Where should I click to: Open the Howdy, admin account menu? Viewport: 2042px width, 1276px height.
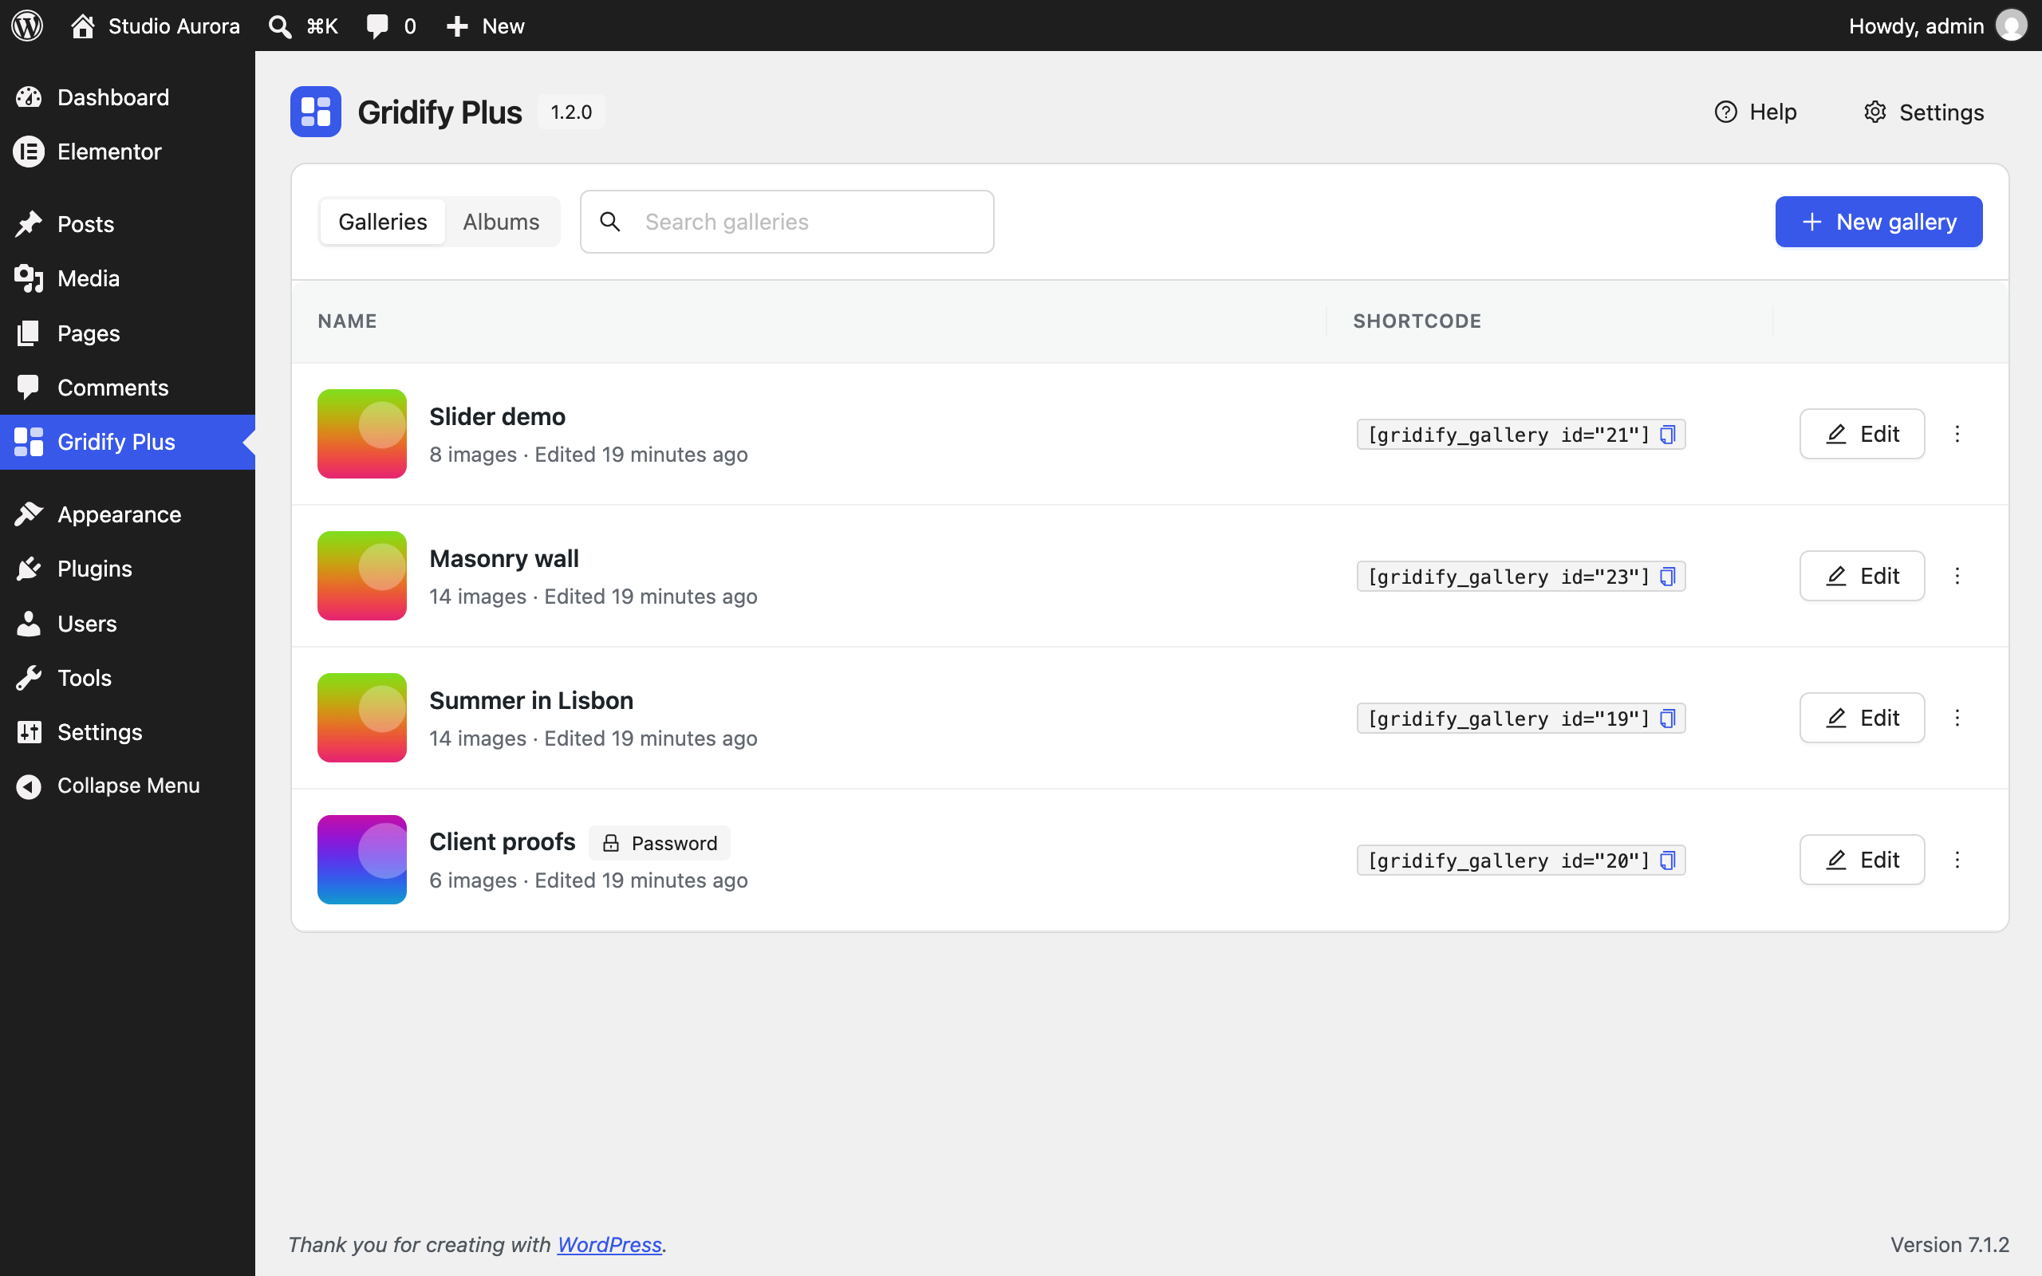1938,26
